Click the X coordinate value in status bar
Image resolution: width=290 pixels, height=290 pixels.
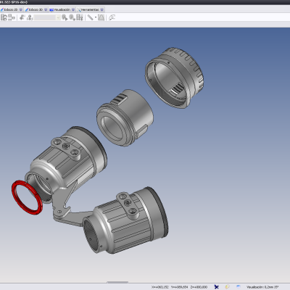(x=160, y=287)
